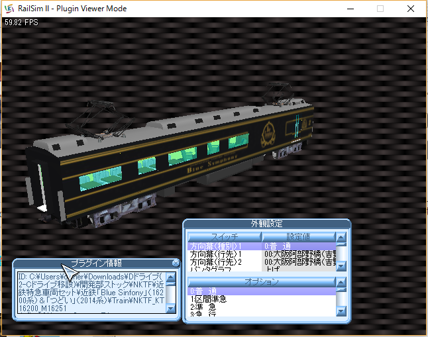Click the 方向幕(行先)1 value 00:大阪阿部野橋

[299, 254]
